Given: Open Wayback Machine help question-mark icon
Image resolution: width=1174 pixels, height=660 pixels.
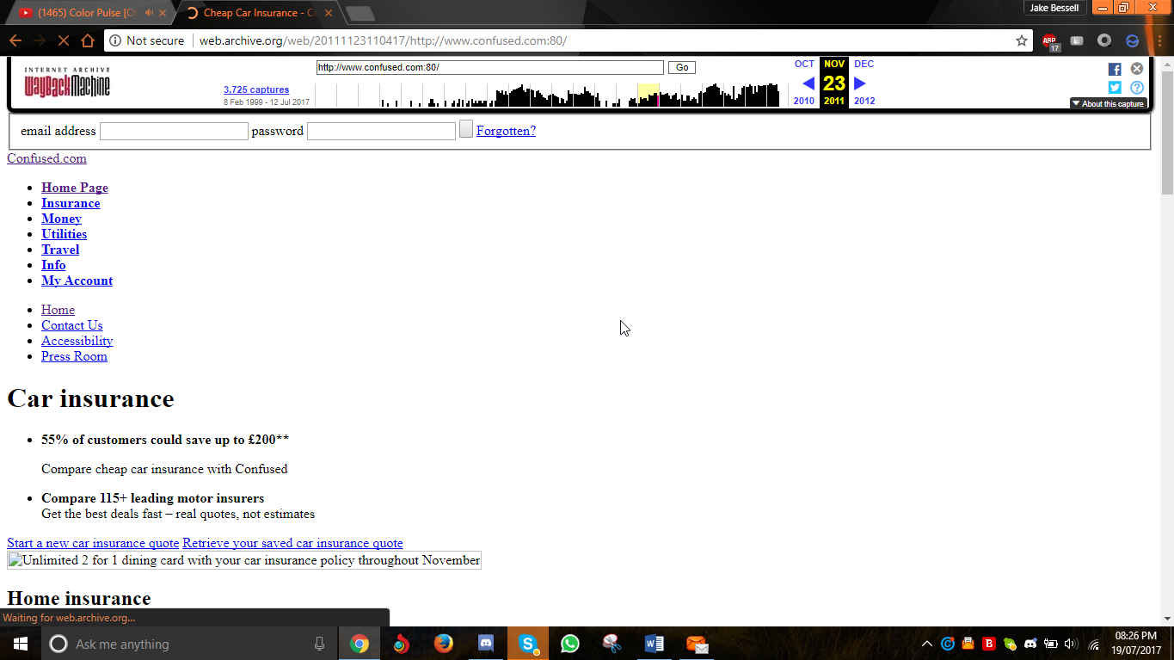Looking at the screenshot, I should tap(1137, 87).
